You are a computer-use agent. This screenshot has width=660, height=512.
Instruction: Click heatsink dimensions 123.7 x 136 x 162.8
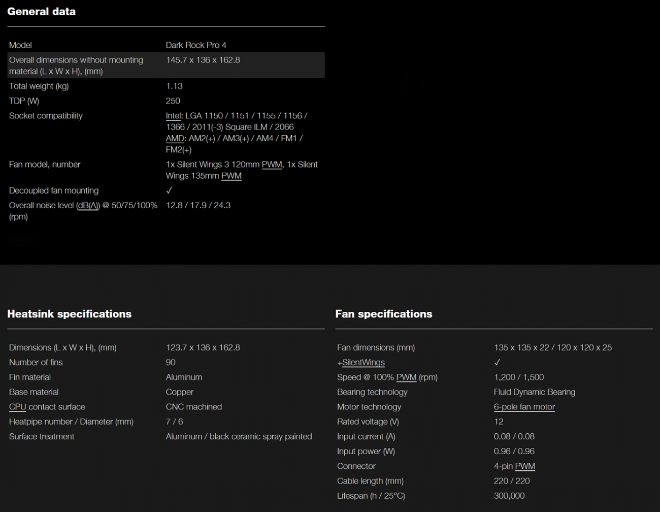click(x=203, y=348)
